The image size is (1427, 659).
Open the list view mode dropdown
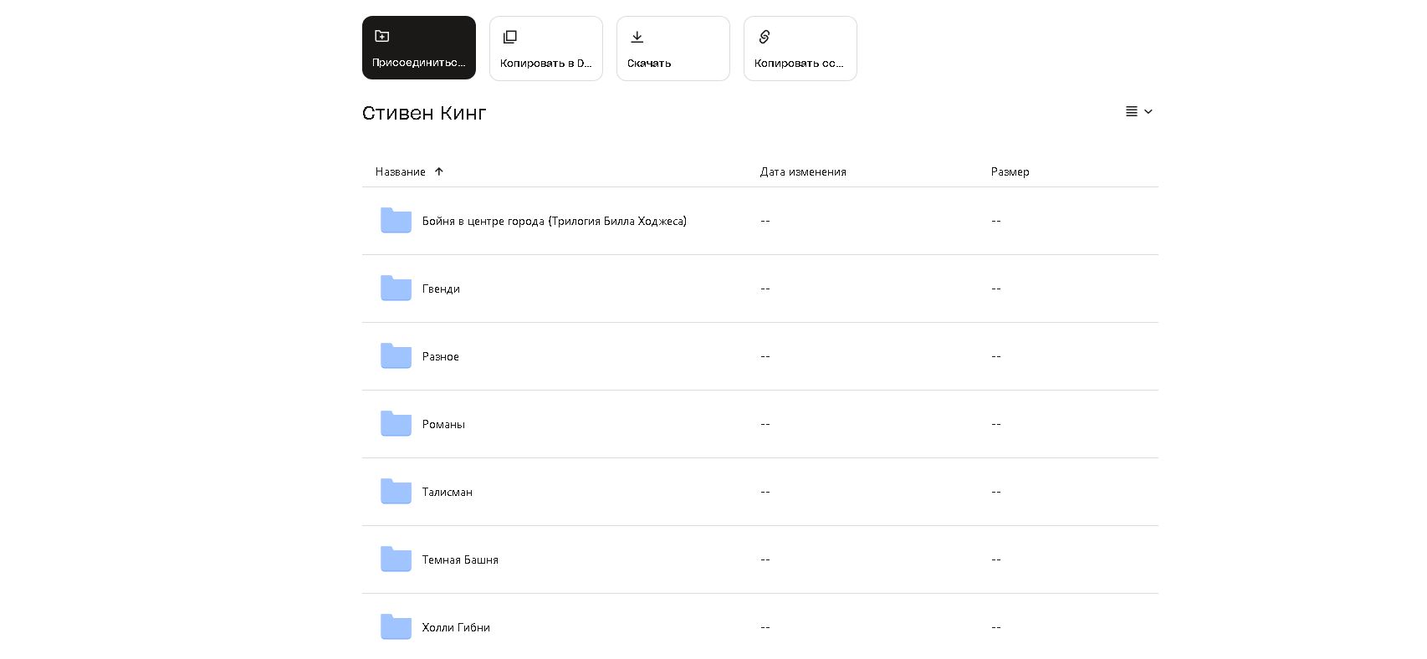1138,111
